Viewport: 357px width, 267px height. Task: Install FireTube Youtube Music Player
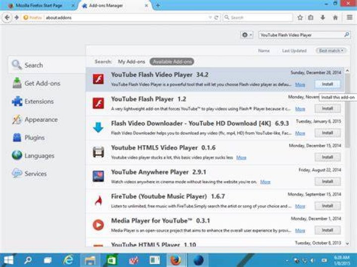coord(327,206)
